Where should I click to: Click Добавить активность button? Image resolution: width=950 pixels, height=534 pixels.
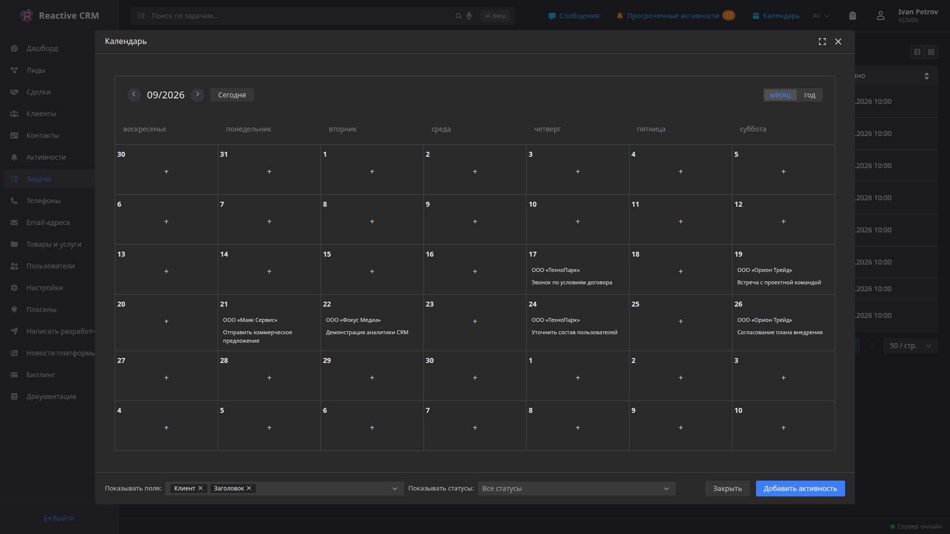coord(800,489)
